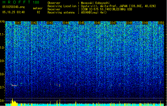Click the 1.1 frequency axis label
Viewport: 167px width, 106px height.
[x=2, y=34]
